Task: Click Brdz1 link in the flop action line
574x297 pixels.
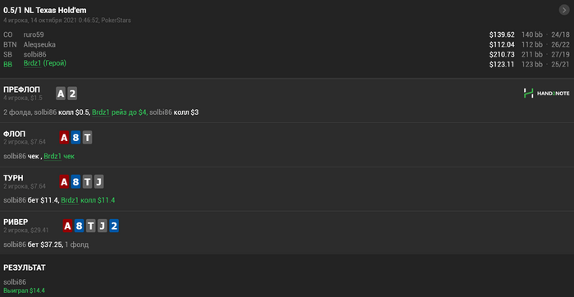Action: (x=52, y=157)
